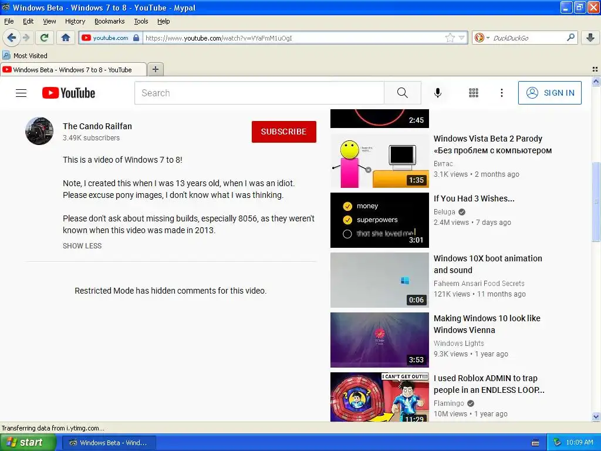Click Windows 10X boot animation and sound title
This screenshot has width=601, height=451.
click(x=488, y=264)
